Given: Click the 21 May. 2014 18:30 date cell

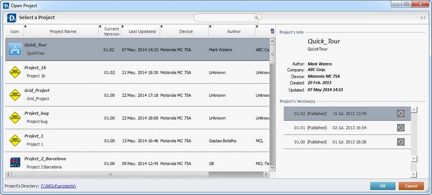Looking at the screenshot, I should [140, 73].
